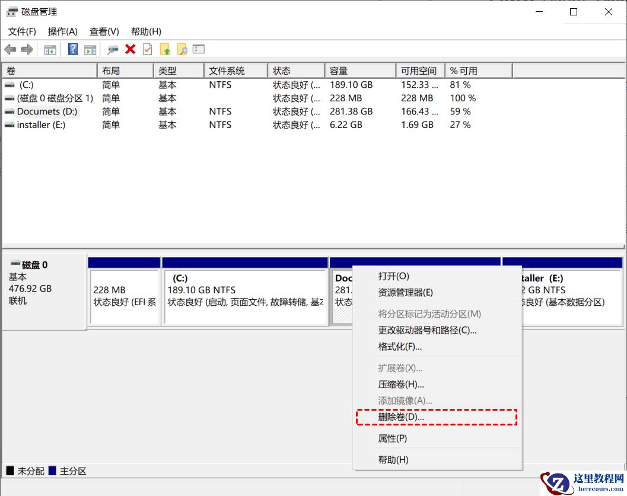
Task: Click the folder with up arrow toolbar icon
Action: click(x=165, y=49)
